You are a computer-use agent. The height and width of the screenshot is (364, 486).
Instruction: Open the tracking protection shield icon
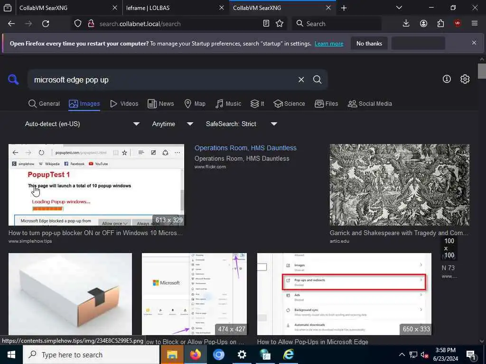(78, 24)
